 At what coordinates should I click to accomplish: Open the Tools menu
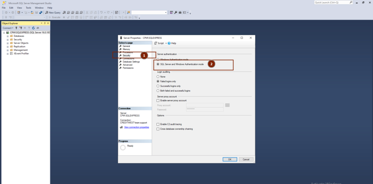(x=28, y=8)
